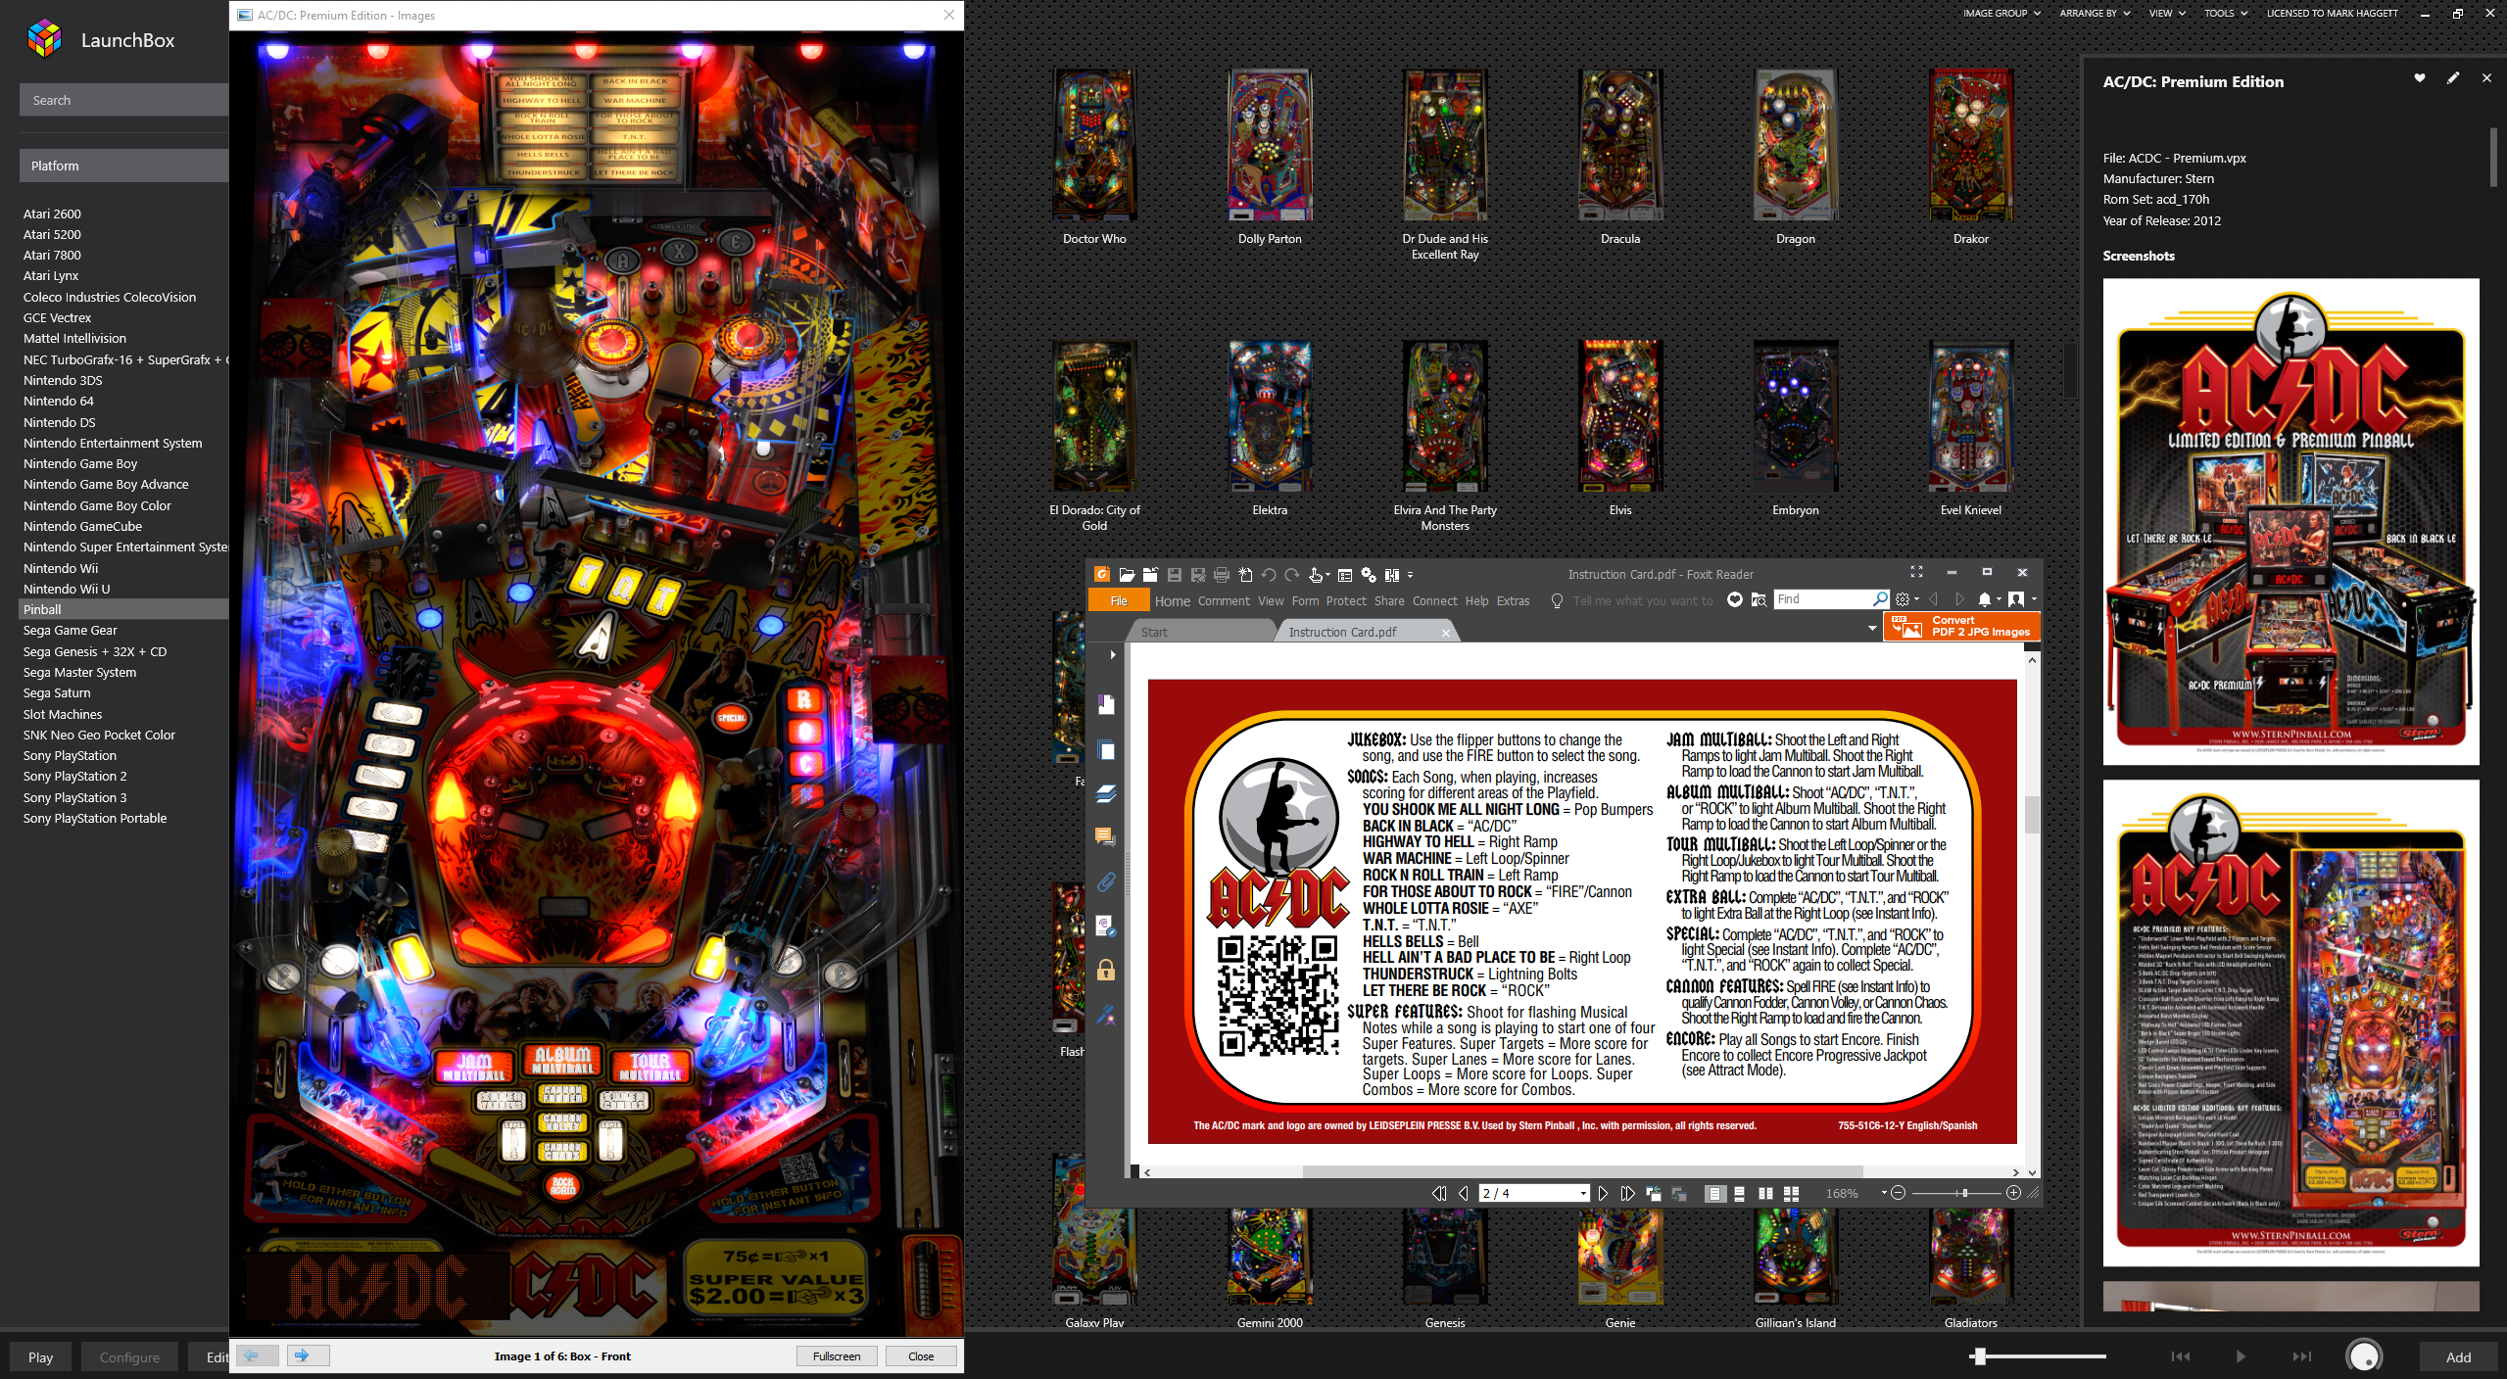This screenshot has height=1379, width=2507.
Task: Click LaunchBox music next track control
Action: (2301, 1356)
